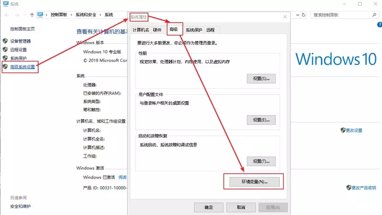Image resolution: width=382 pixels, height=215 pixels.
Task: Click the 系统 breadcrumb item
Action: [x=109, y=15]
